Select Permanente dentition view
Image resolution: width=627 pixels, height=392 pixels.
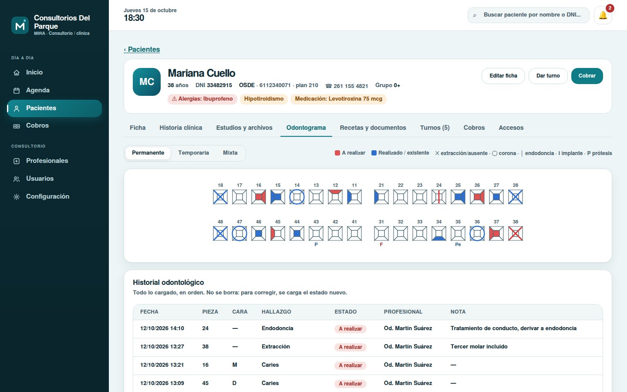[x=148, y=153]
